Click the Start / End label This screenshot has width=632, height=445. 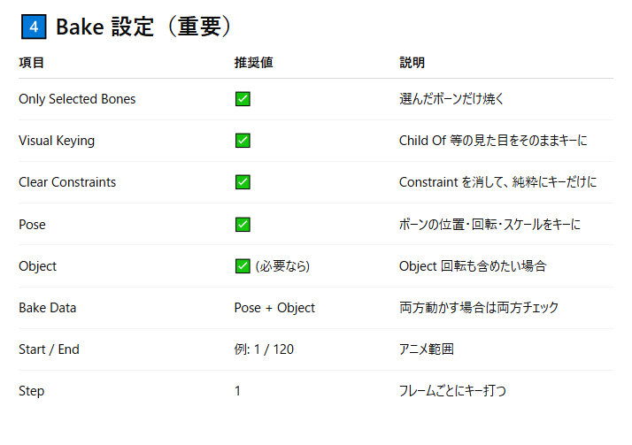49,349
